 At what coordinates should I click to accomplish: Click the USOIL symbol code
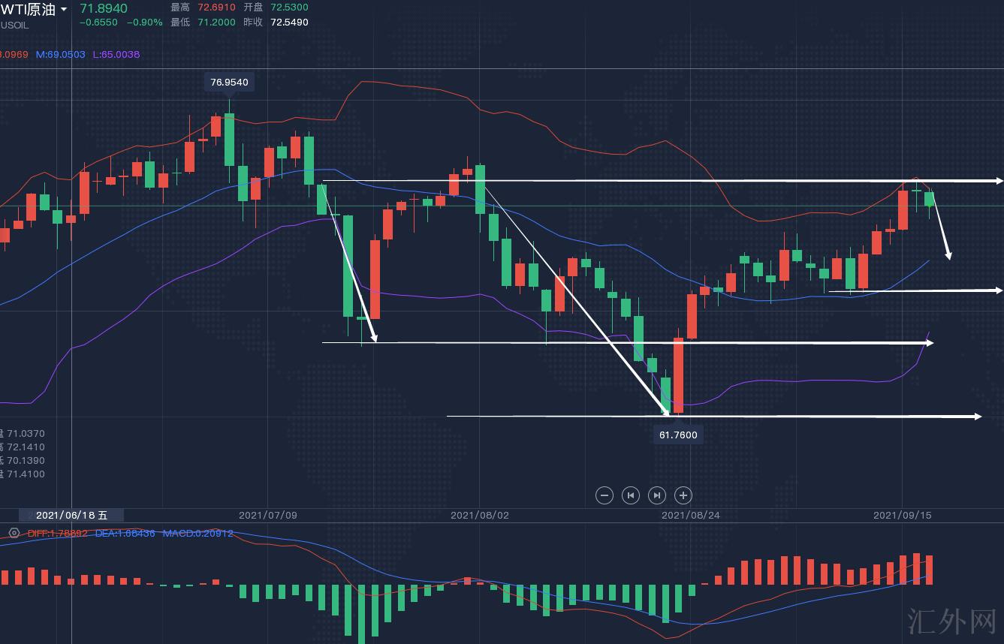coord(14,24)
